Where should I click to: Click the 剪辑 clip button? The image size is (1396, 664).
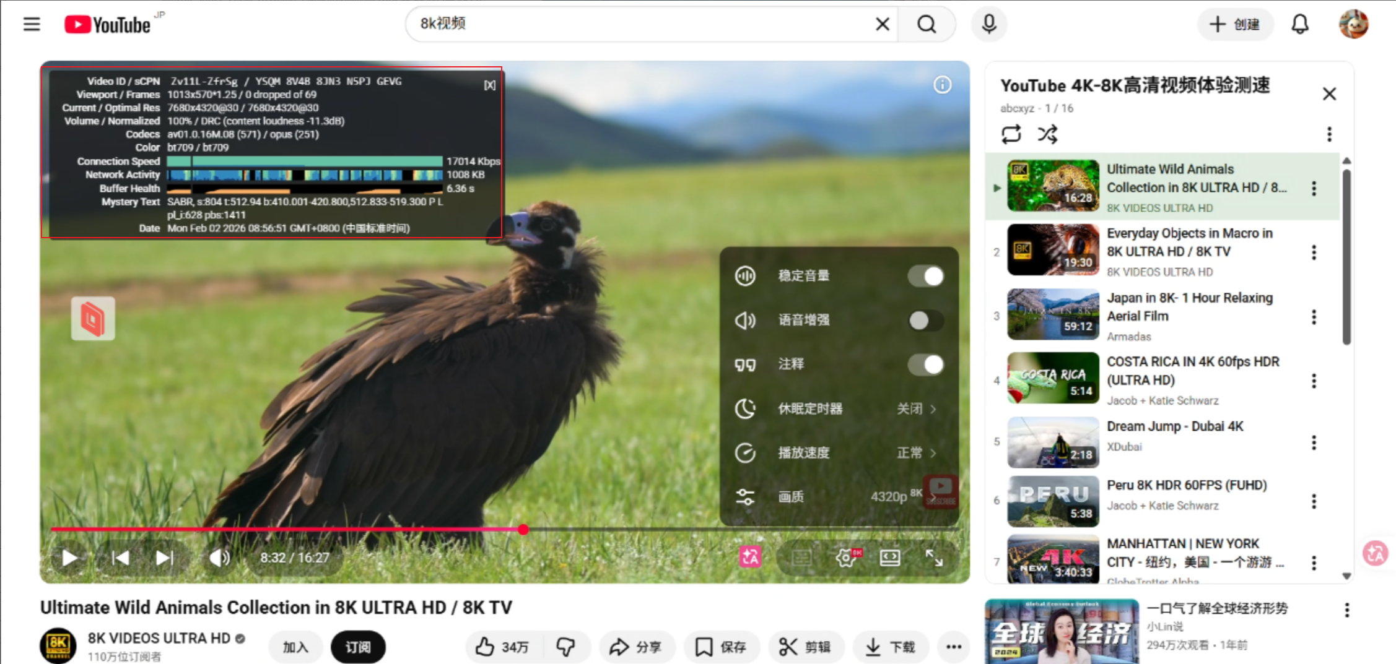805,647
